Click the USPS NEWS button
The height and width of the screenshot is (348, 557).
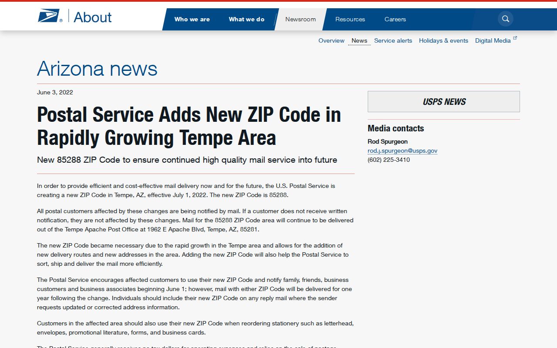444,102
